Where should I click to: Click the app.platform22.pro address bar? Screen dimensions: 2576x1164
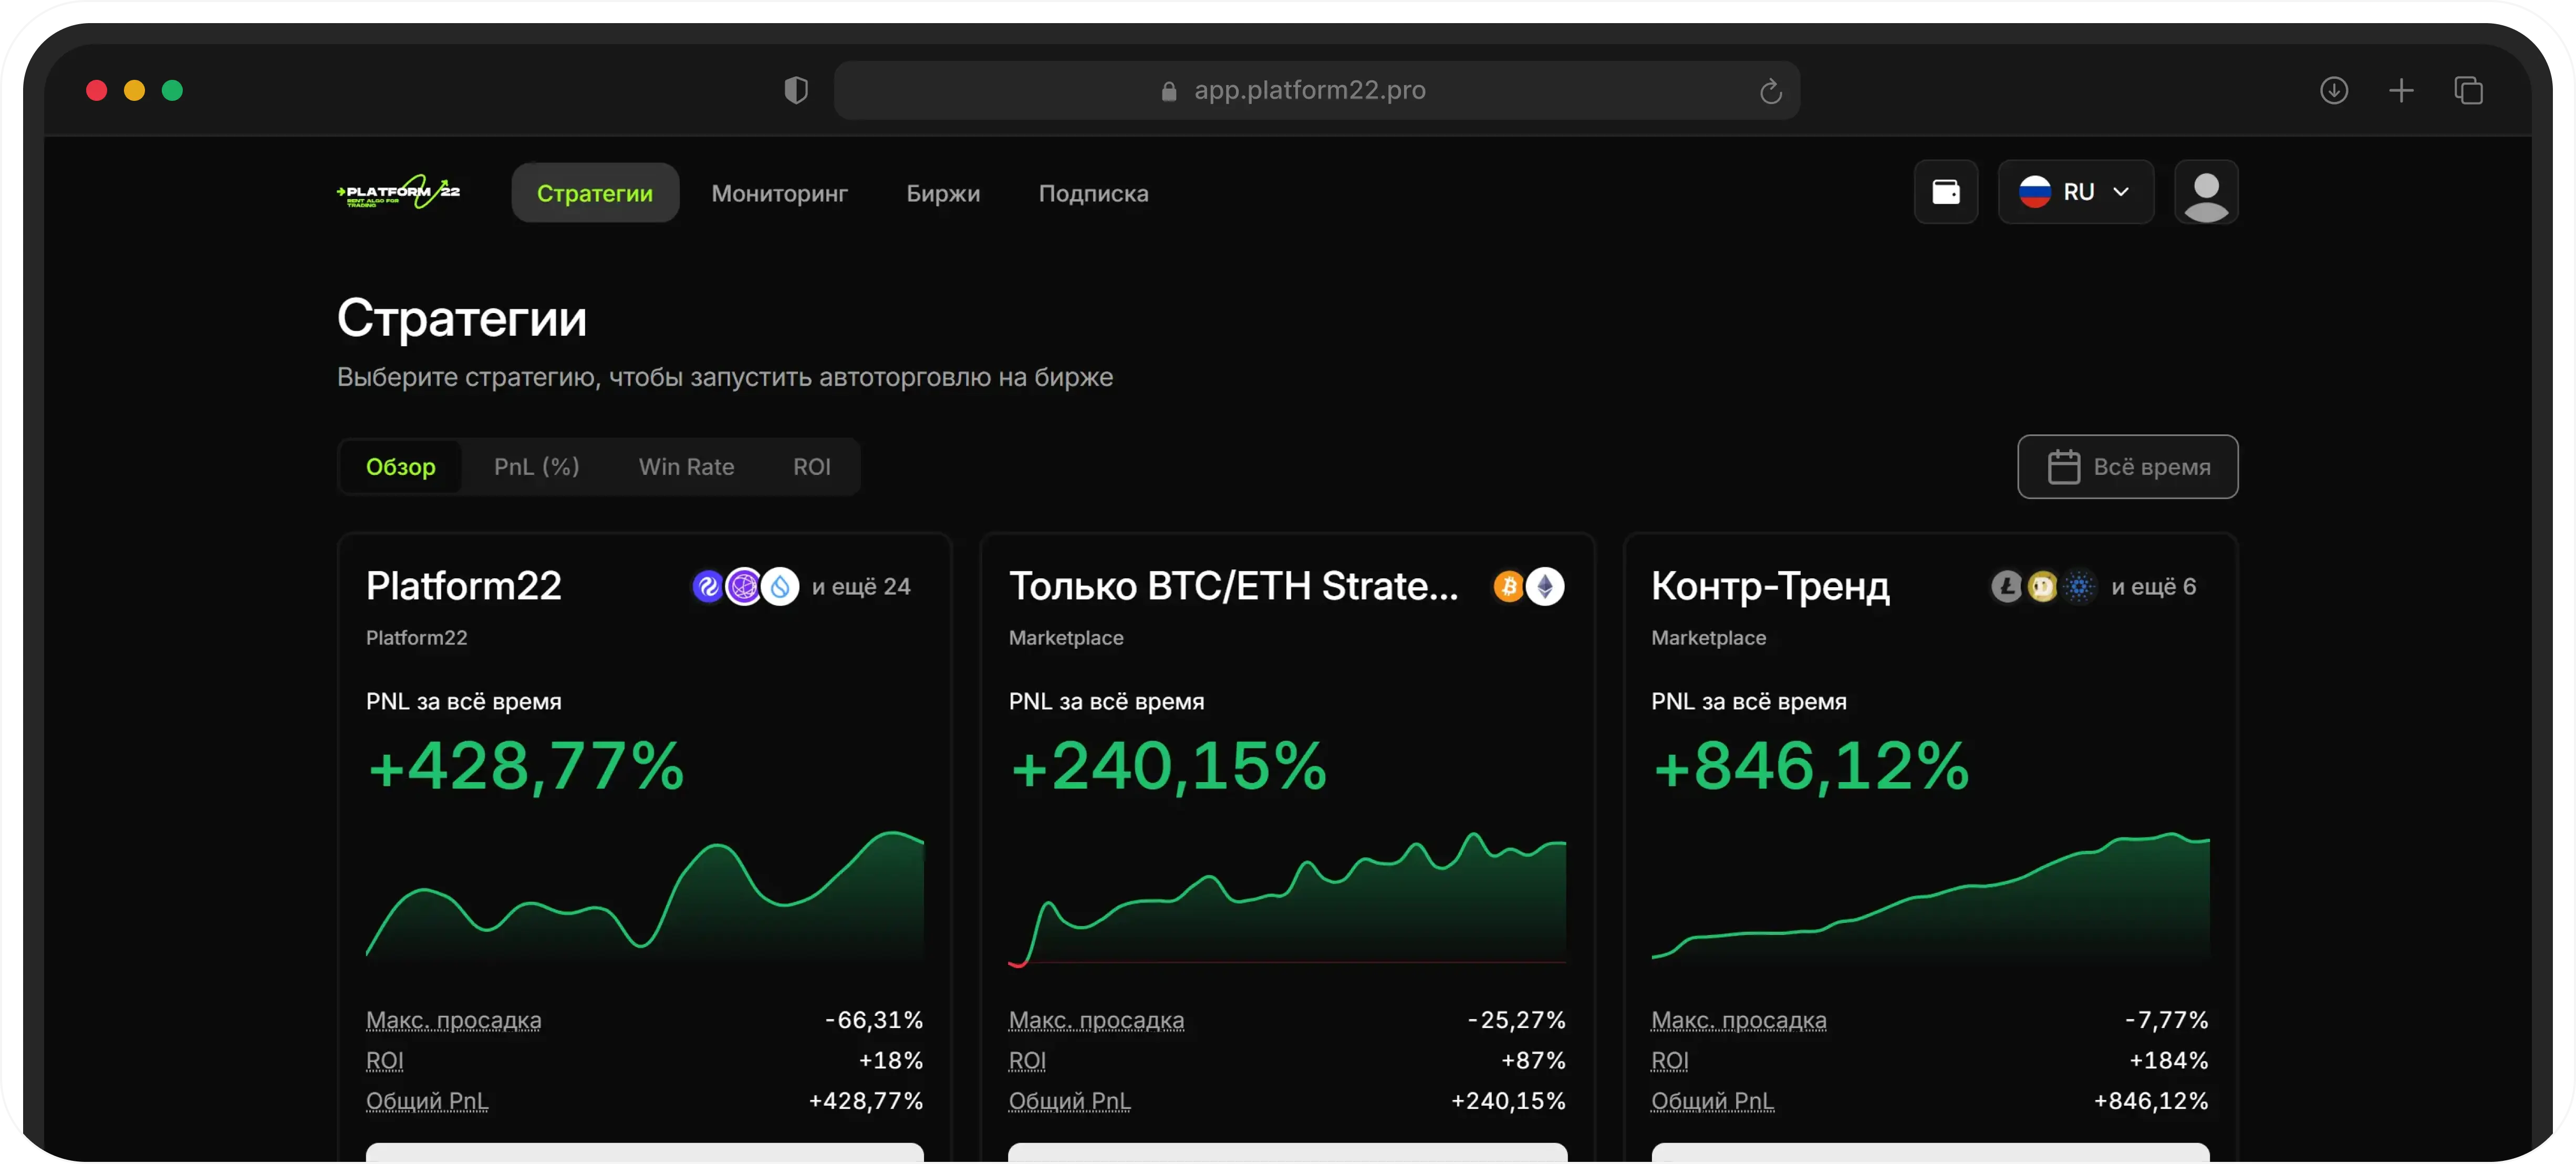1316,90
